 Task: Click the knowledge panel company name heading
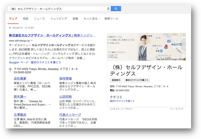pyautogui.click(x=146, y=70)
